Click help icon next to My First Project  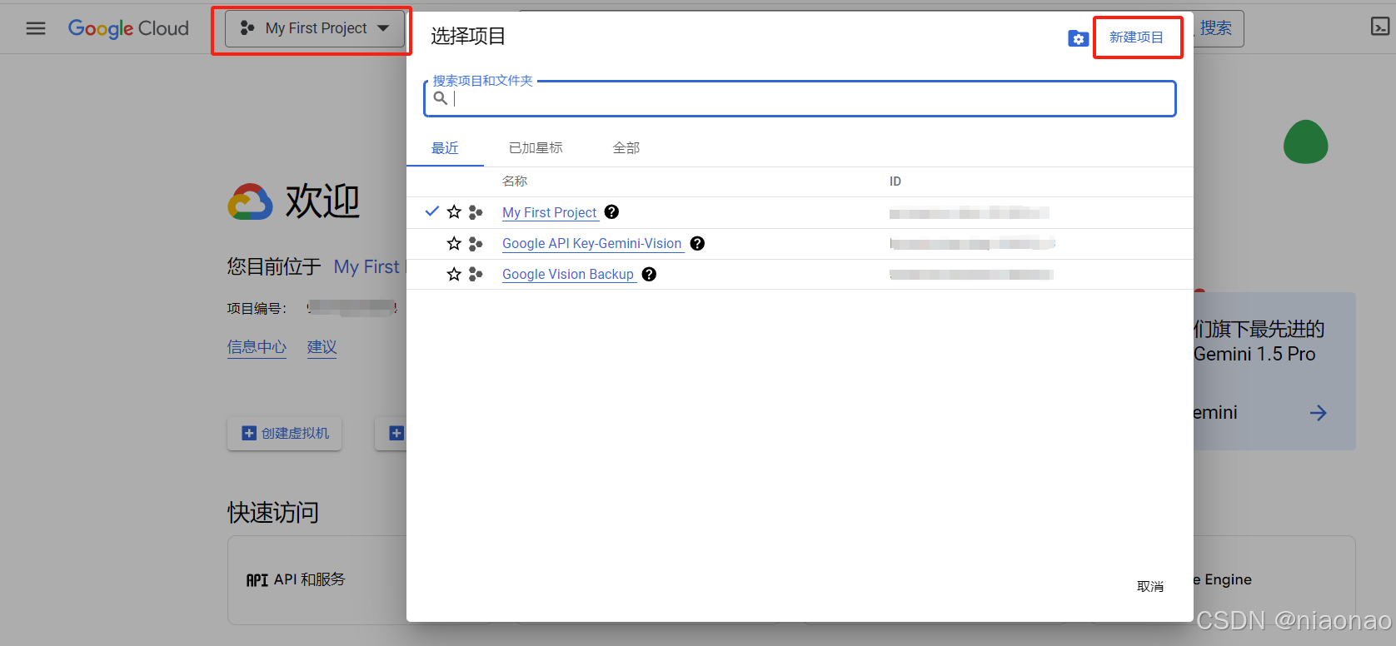pyautogui.click(x=611, y=211)
